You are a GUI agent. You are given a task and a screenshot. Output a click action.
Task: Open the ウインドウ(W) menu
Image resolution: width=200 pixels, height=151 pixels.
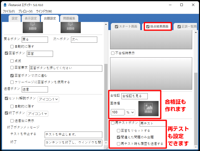tap(44, 11)
